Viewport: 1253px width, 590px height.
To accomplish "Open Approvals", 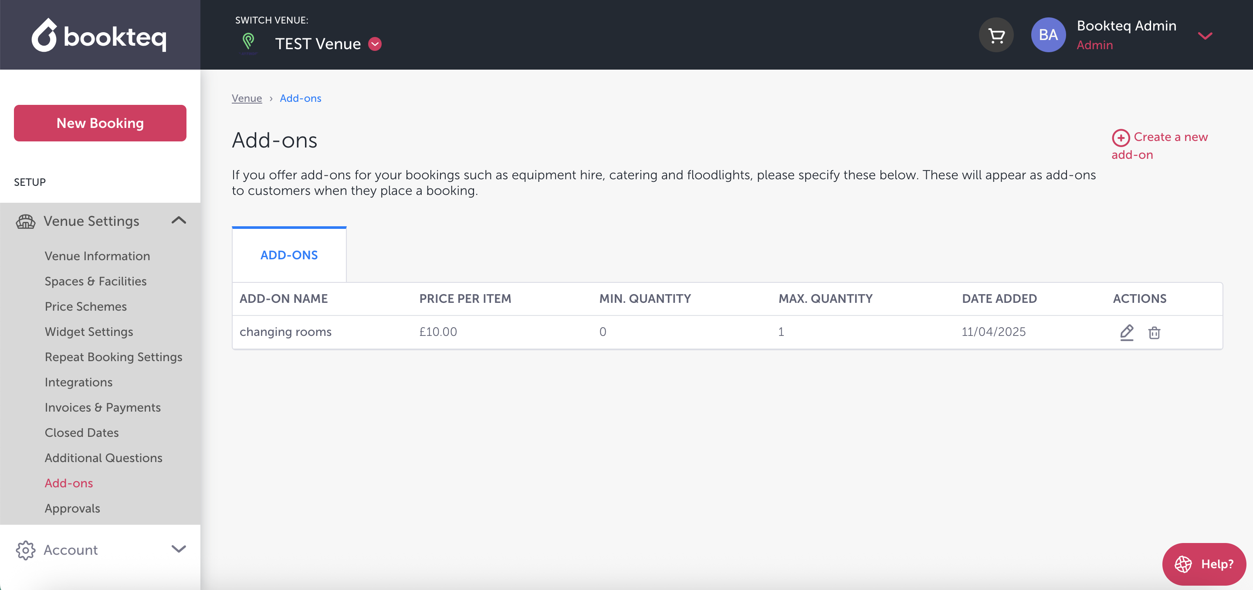I will (x=72, y=509).
